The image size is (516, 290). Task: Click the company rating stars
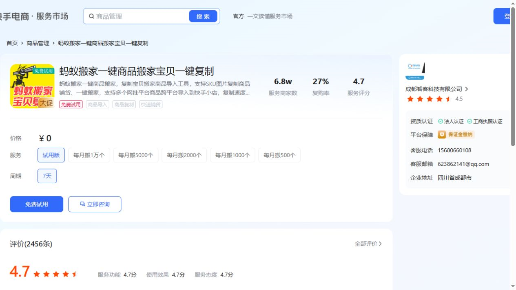pyautogui.click(x=429, y=99)
